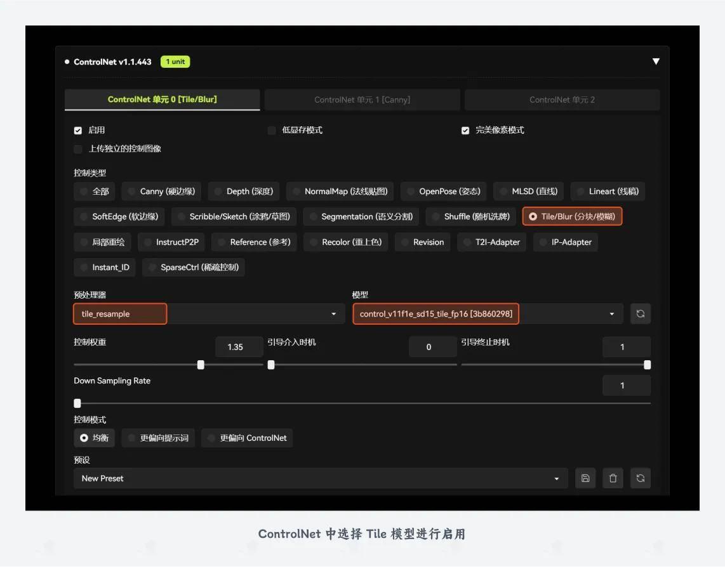Select the 全部 control type
Image resolution: width=725 pixels, height=567 pixels.
[x=95, y=192]
